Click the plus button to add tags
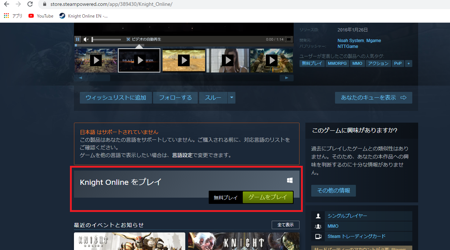450x250 pixels. pyautogui.click(x=408, y=63)
